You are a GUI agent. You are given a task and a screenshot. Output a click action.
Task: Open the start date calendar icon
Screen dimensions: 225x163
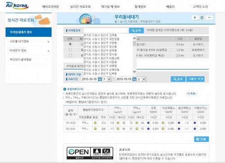100,79
